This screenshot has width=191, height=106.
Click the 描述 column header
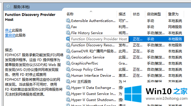coord(122,14)
